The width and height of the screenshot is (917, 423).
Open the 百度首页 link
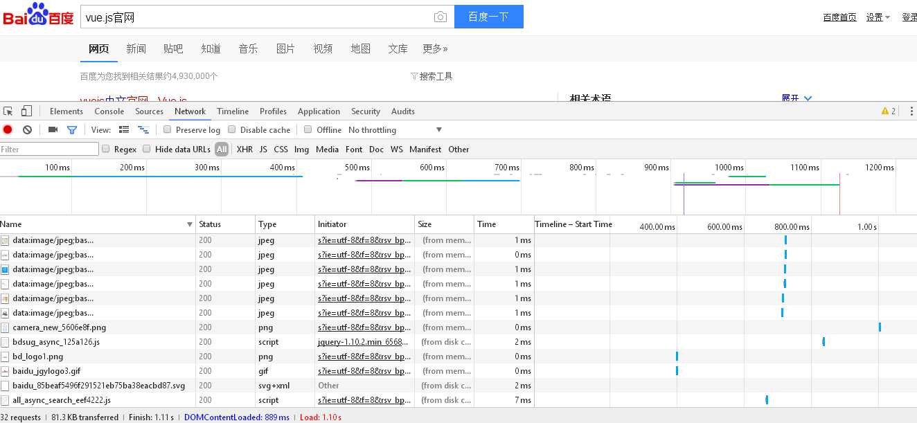(839, 17)
